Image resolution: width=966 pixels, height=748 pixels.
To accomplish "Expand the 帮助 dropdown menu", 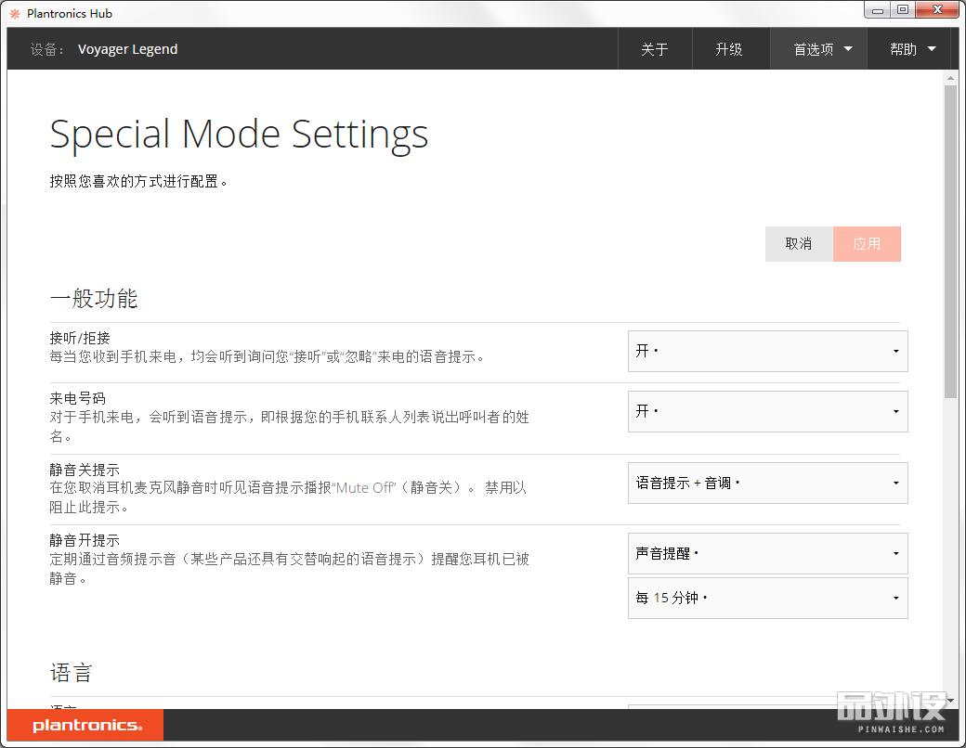I will click(912, 49).
